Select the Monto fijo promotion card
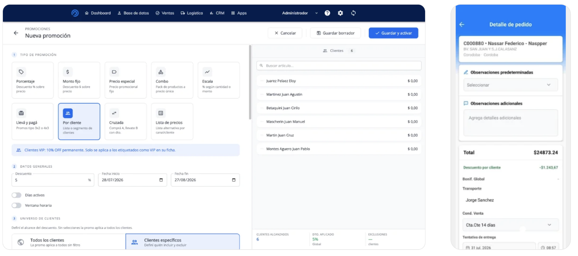This screenshot has width=578, height=256. [79, 80]
